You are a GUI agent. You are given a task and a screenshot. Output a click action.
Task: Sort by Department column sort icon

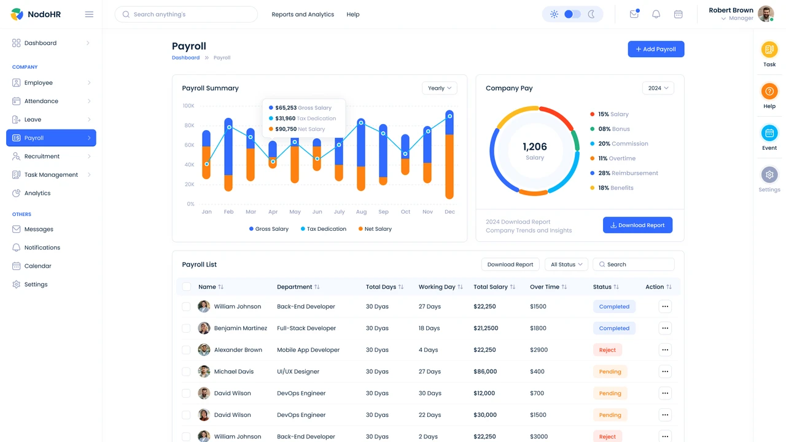point(317,287)
